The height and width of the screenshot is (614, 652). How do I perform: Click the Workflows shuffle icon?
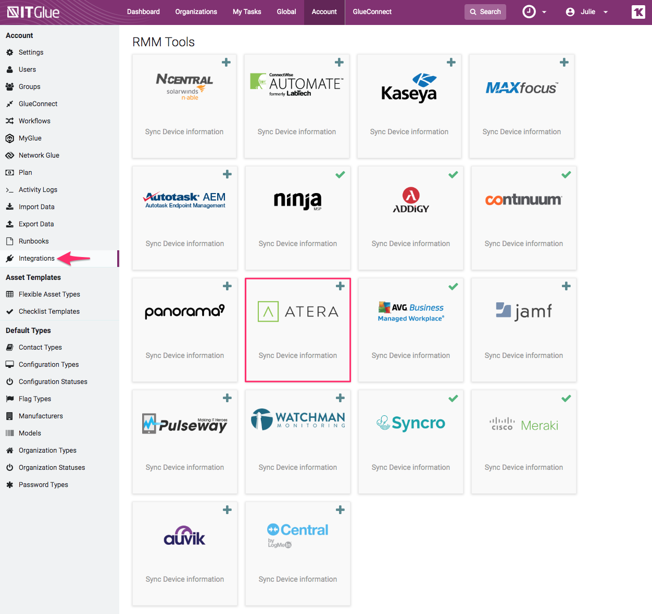(x=9, y=121)
